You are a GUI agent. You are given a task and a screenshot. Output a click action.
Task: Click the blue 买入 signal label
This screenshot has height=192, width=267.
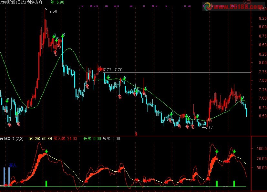13,165
